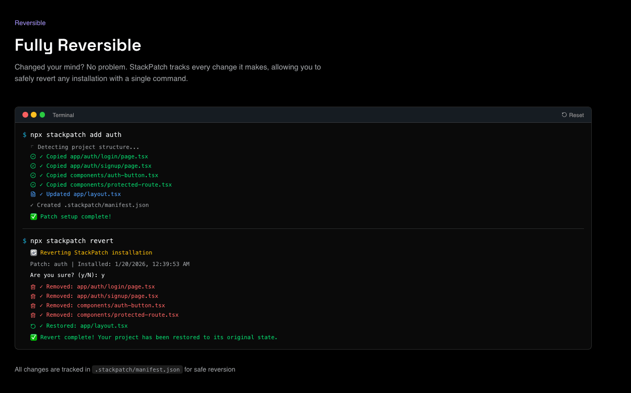Select the Terminal title bar label
631x393 pixels.
tap(63, 115)
